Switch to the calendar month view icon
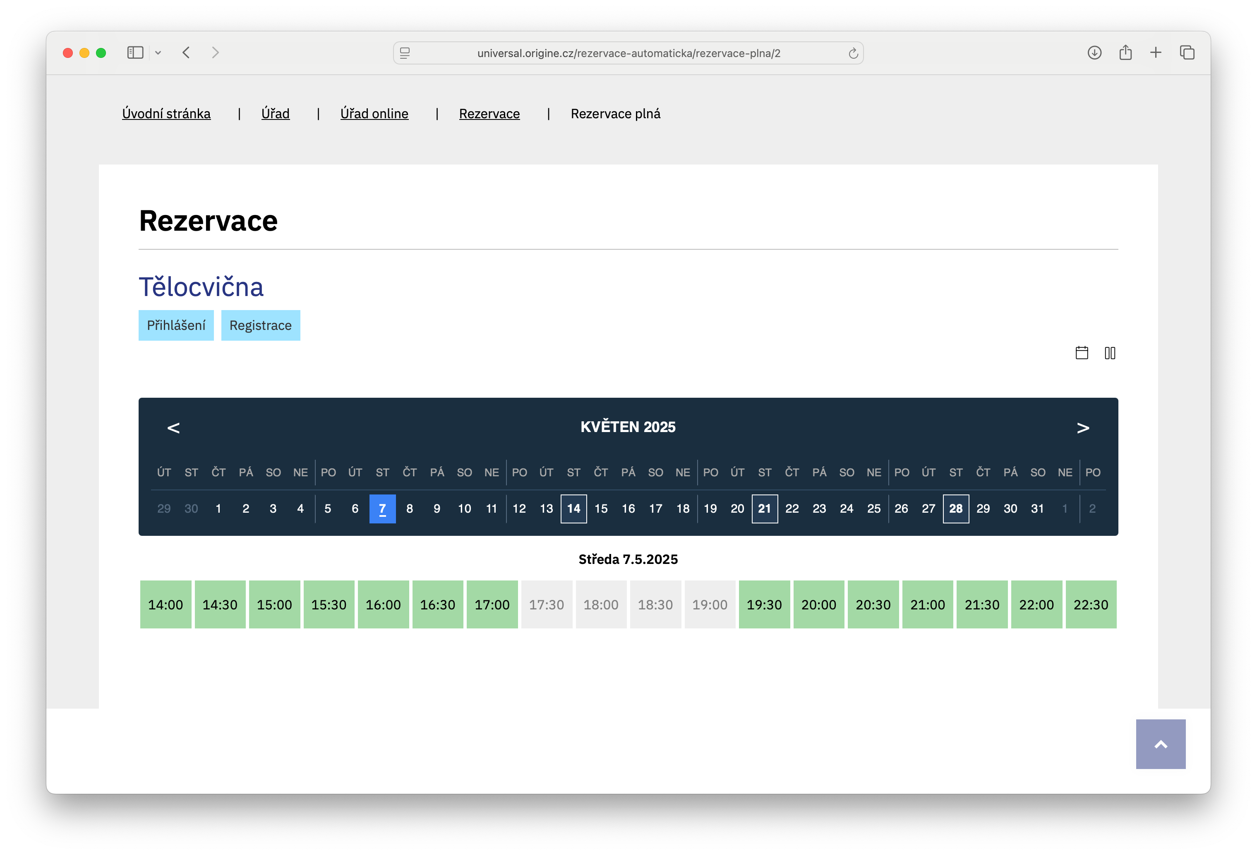 pyautogui.click(x=1082, y=353)
